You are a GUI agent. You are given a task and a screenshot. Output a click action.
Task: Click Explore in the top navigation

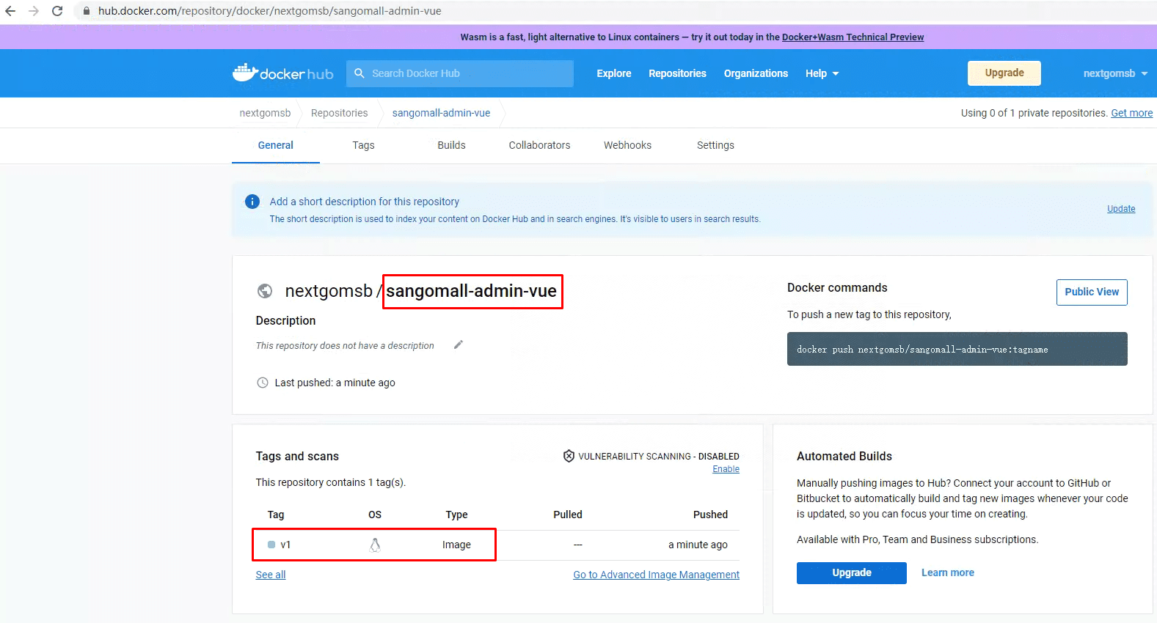[x=614, y=73]
